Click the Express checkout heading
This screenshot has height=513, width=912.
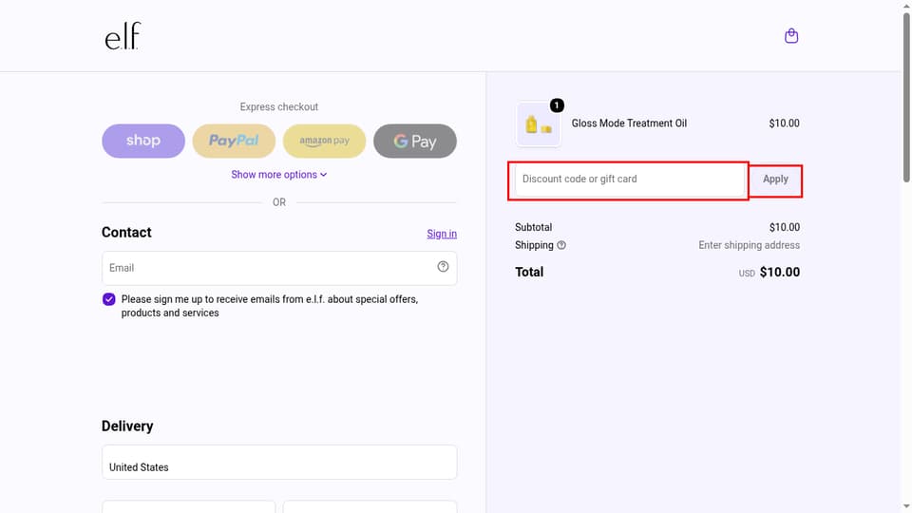[279, 107]
